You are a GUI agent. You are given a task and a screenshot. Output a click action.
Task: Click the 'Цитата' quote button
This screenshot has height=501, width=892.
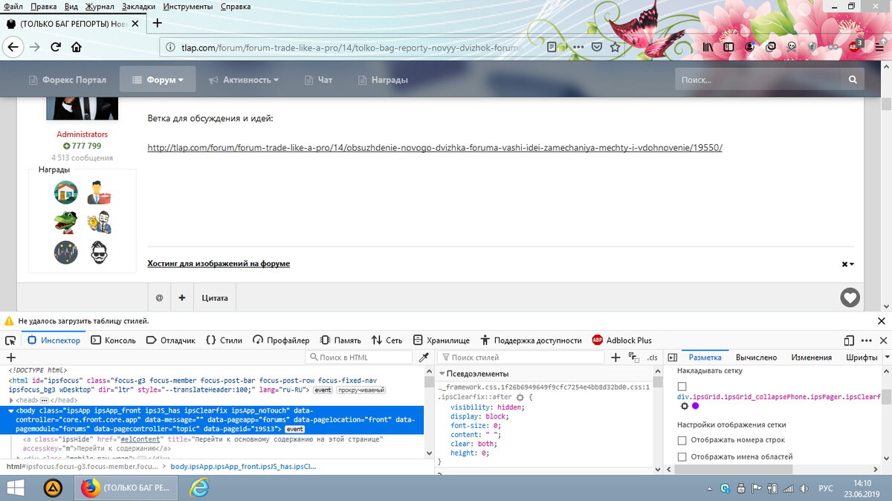(x=215, y=298)
